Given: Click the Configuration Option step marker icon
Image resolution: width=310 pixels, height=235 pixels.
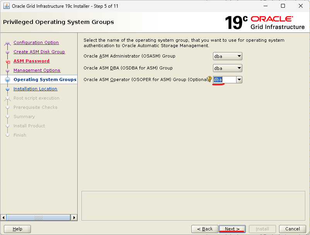Looking at the screenshot, I should pyautogui.click(x=8, y=42).
